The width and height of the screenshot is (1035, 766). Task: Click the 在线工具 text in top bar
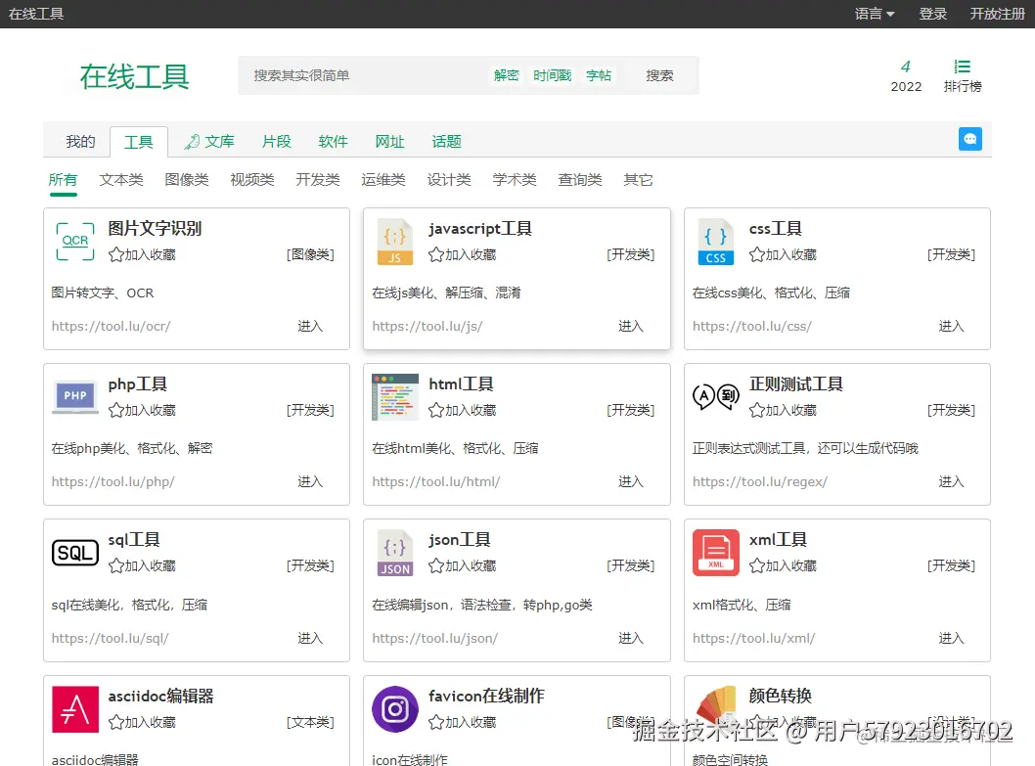pyautogui.click(x=36, y=14)
